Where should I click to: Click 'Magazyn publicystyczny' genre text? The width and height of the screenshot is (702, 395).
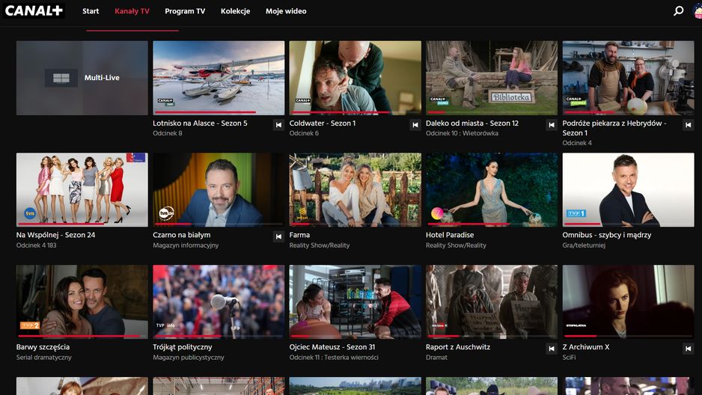pyautogui.click(x=189, y=358)
